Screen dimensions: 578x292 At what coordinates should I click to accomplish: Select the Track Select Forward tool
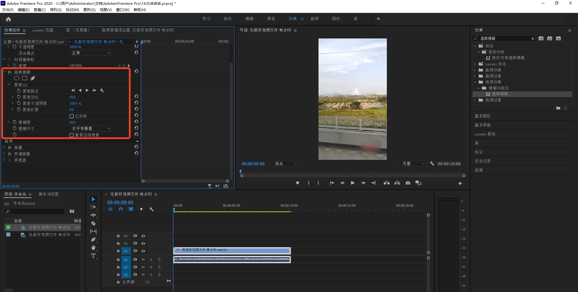pyautogui.click(x=93, y=207)
